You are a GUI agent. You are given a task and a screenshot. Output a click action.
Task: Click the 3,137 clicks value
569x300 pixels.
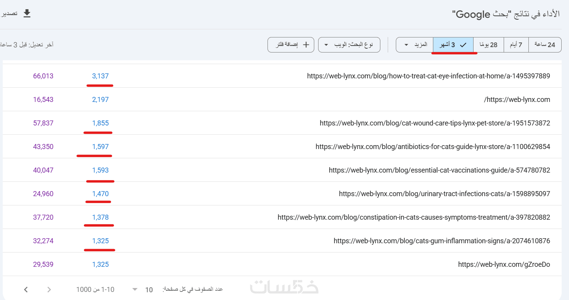click(x=101, y=76)
